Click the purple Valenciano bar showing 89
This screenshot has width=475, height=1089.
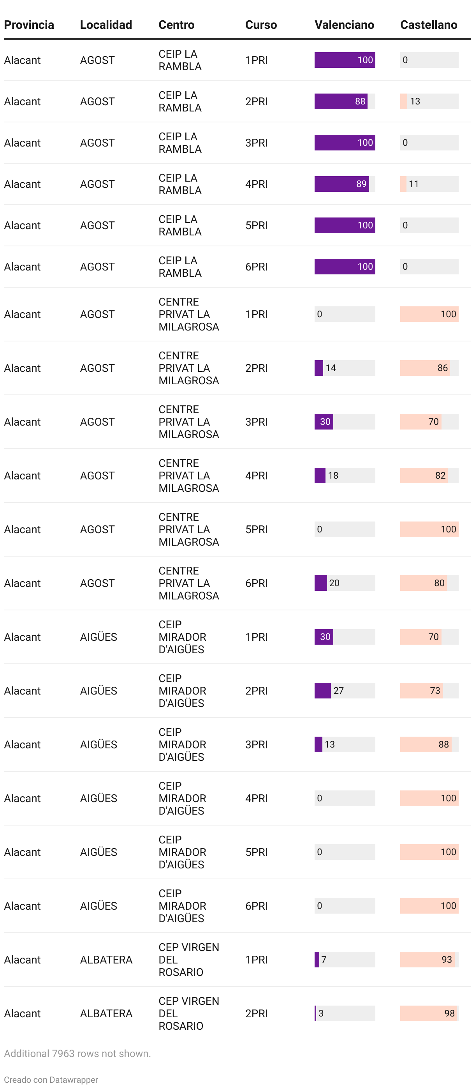[341, 184]
